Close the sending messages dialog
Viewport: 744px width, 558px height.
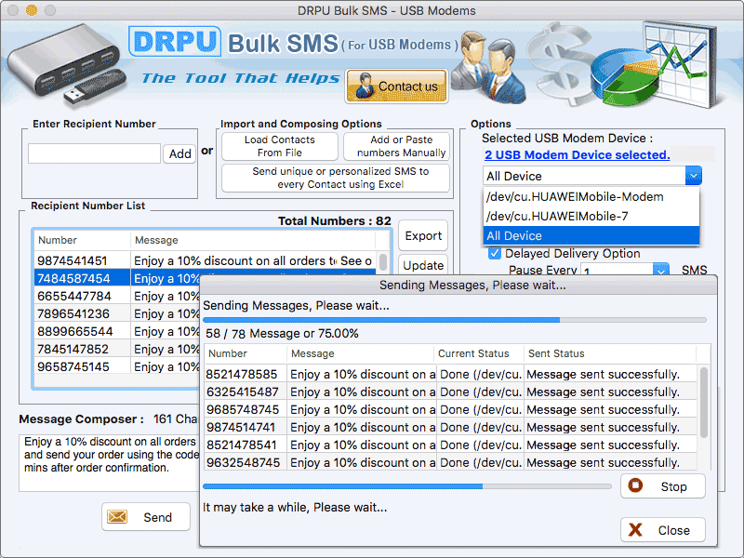(x=663, y=530)
